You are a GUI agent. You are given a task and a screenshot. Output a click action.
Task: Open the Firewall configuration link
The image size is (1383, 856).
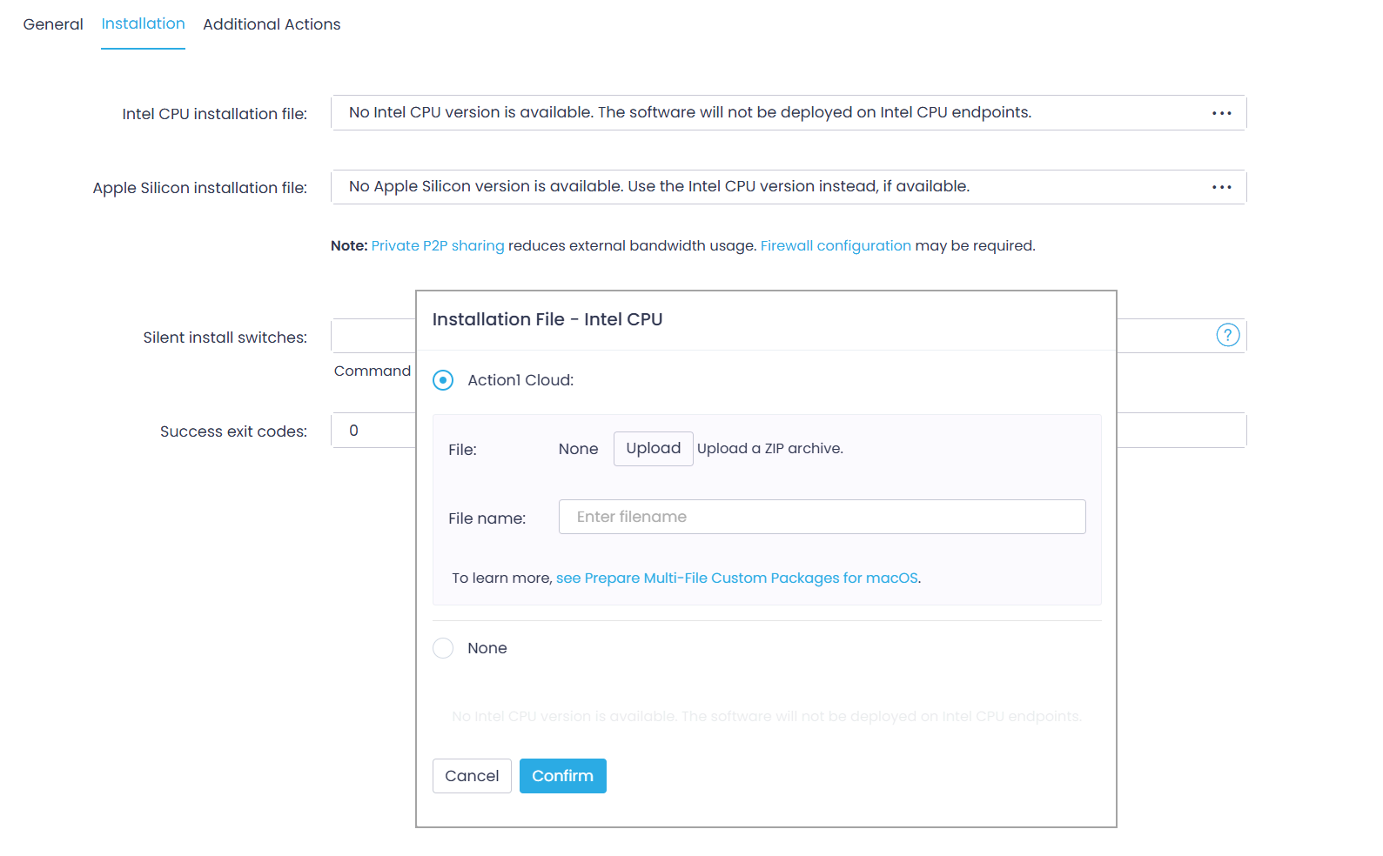click(836, 246)
